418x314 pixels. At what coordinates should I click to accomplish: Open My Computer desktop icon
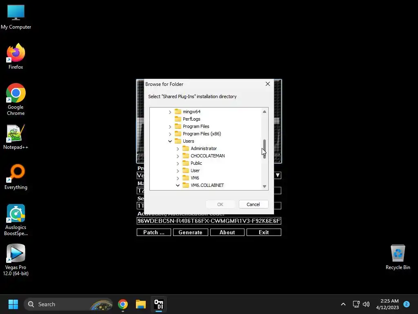click(16, 17)
